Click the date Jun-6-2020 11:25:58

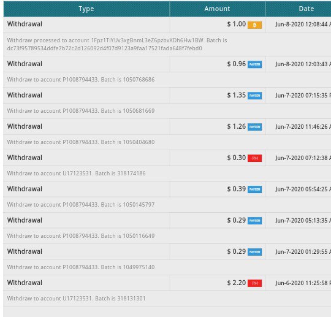click(303, 283)
